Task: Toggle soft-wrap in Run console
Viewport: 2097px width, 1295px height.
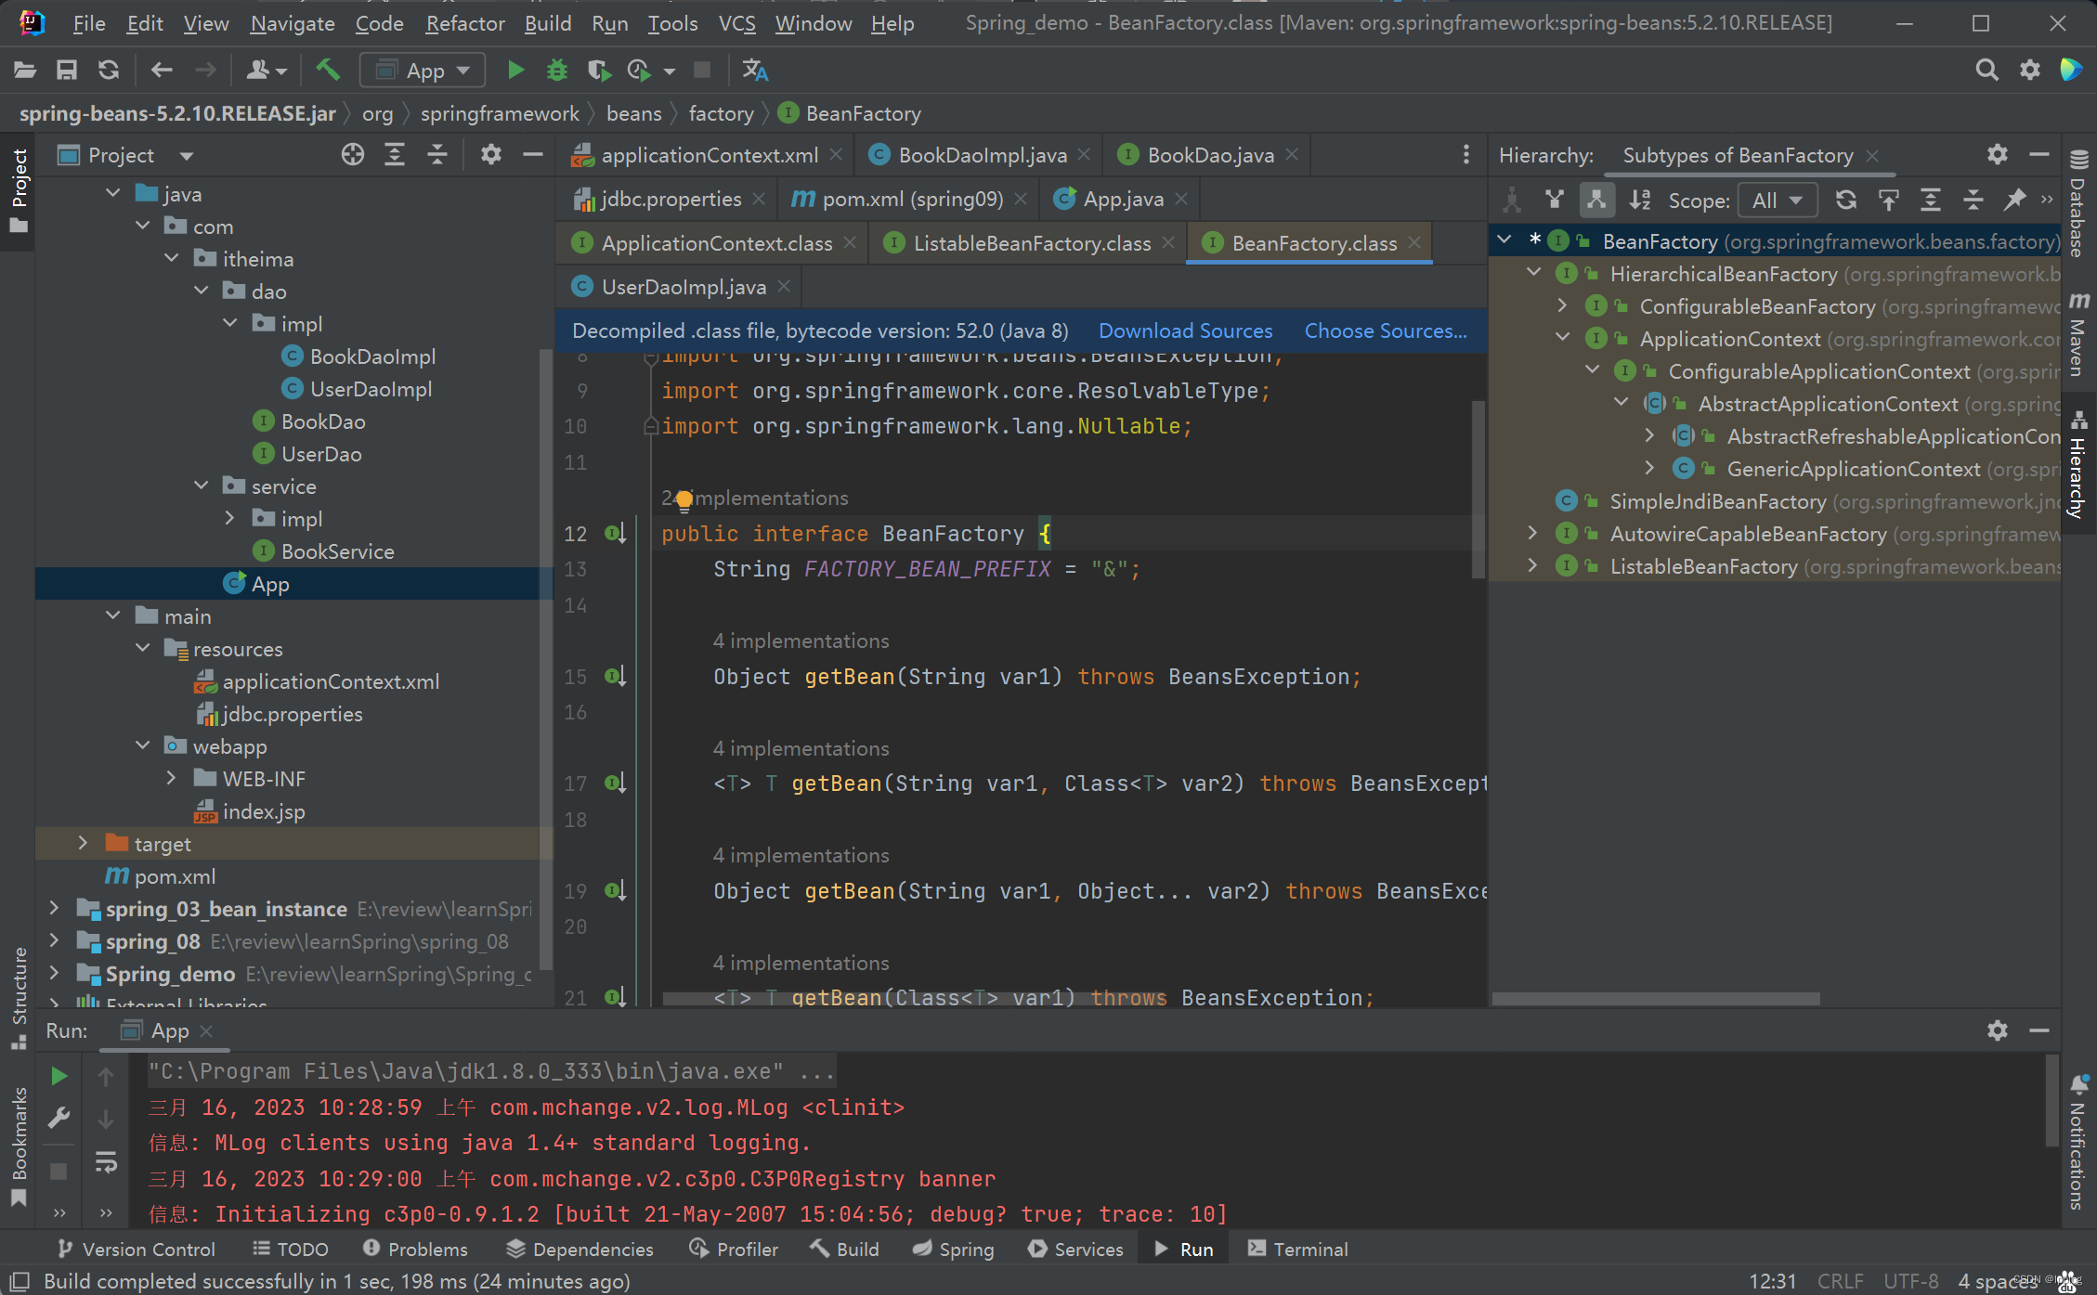Action: [106, 1162]
